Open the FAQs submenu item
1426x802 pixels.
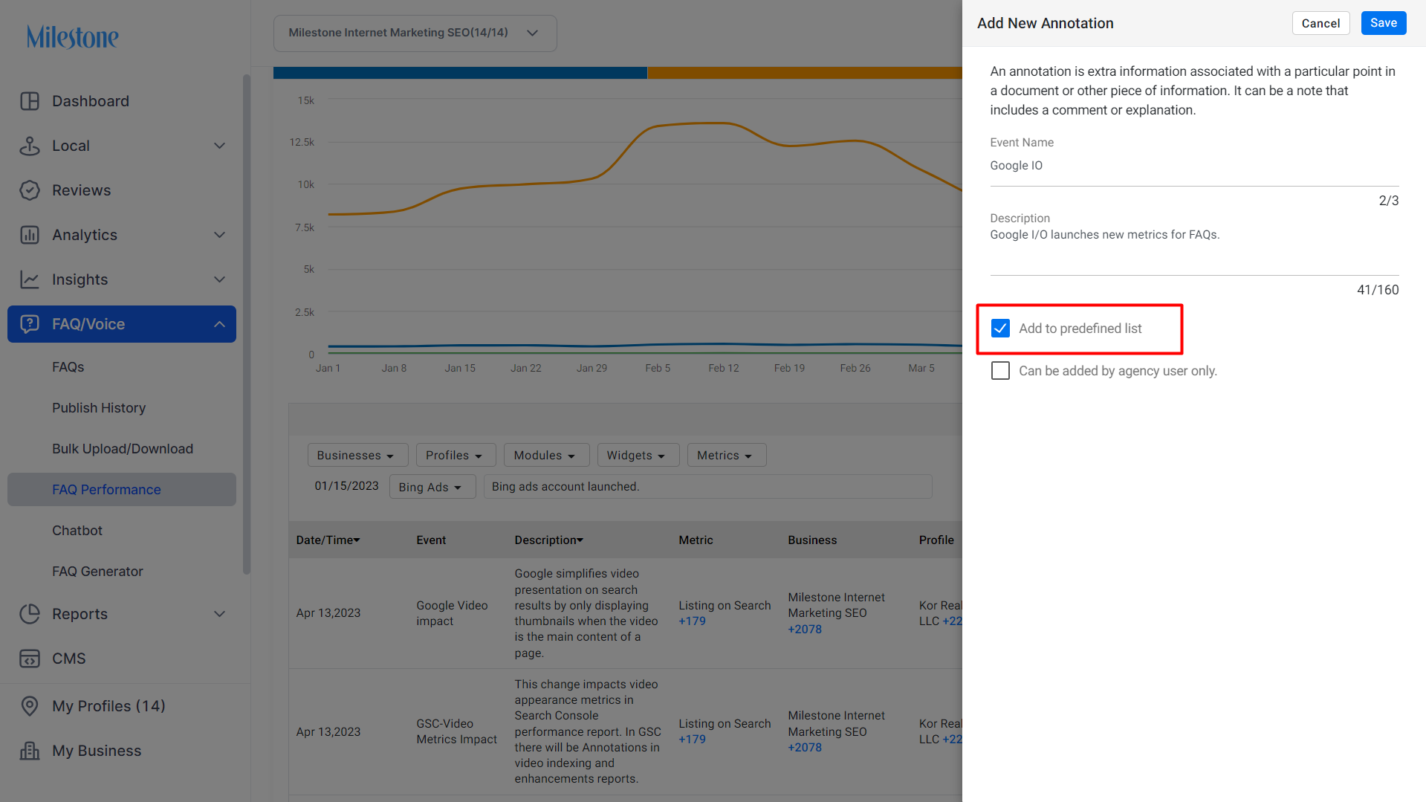point(68,367)
